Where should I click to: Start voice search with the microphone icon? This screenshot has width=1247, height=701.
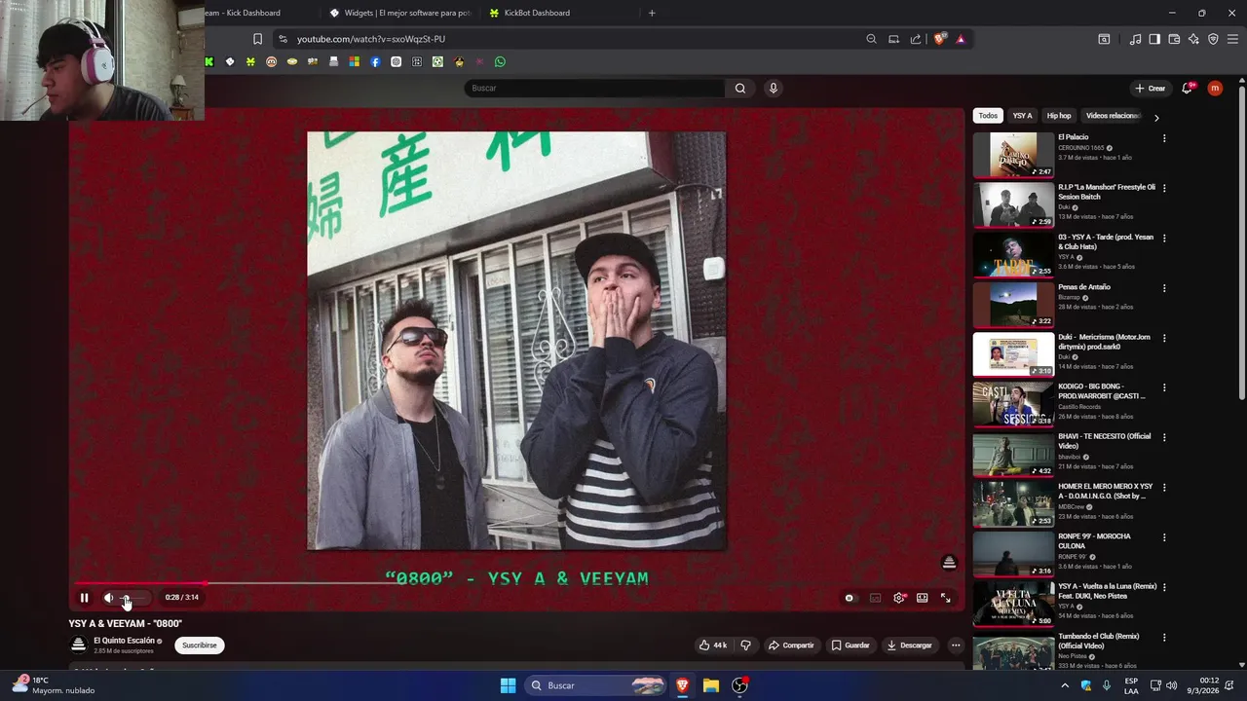pyautogui.click(x=774, y=89)
